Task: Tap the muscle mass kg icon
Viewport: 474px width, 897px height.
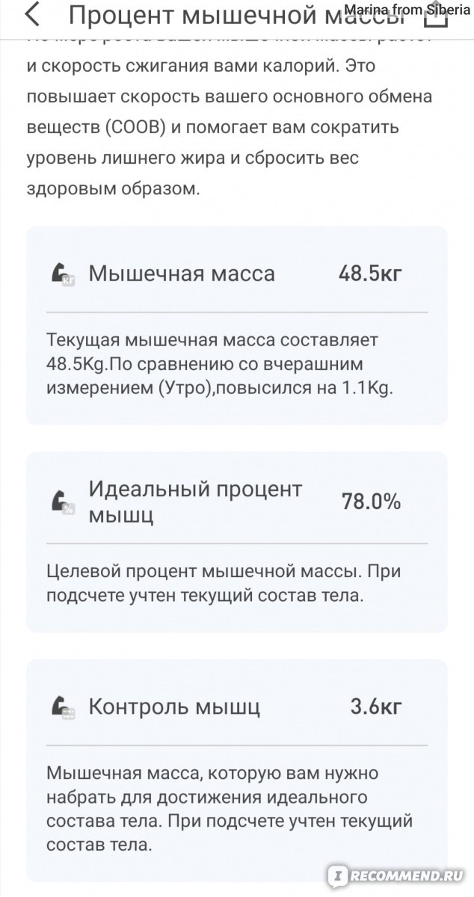Action: pos(63,274)
